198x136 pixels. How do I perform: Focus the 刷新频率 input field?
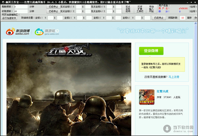(21, 7)
